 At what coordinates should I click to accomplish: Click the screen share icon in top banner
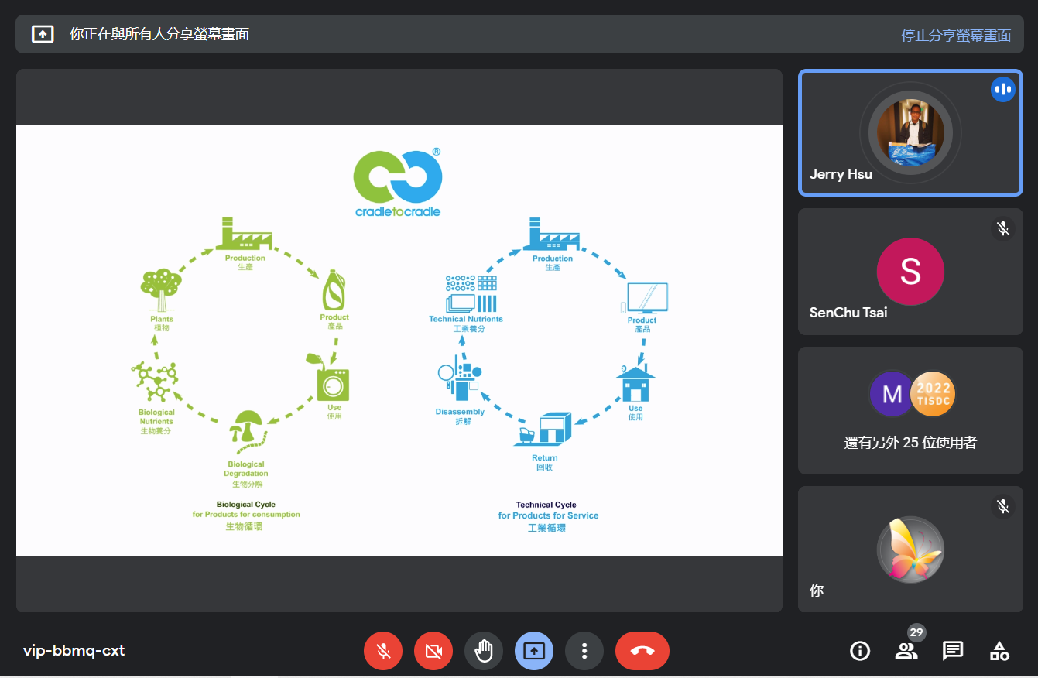coord(43,34)
